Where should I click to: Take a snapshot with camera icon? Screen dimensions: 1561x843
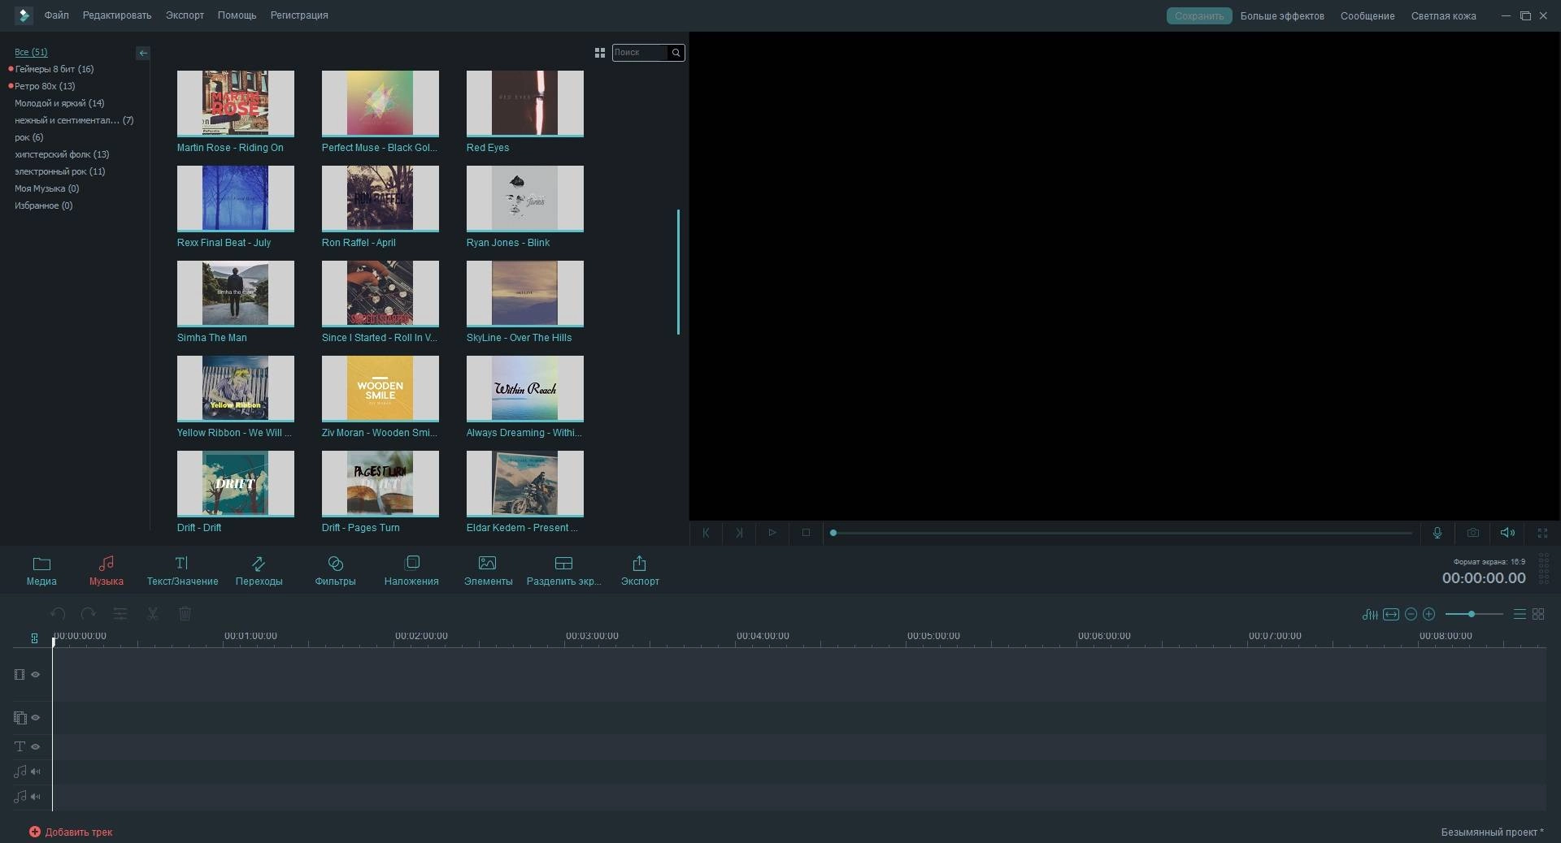(1473, 533)
